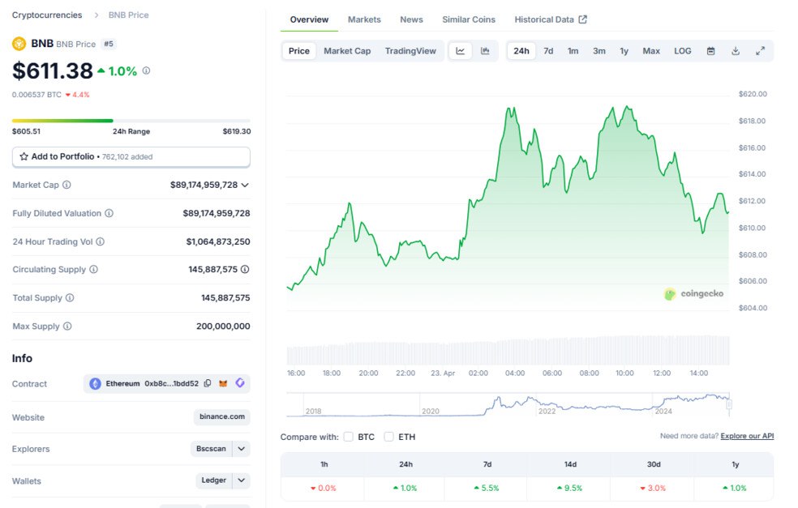
Task: Open the Overview tab
Action: [x=309, y=19]
